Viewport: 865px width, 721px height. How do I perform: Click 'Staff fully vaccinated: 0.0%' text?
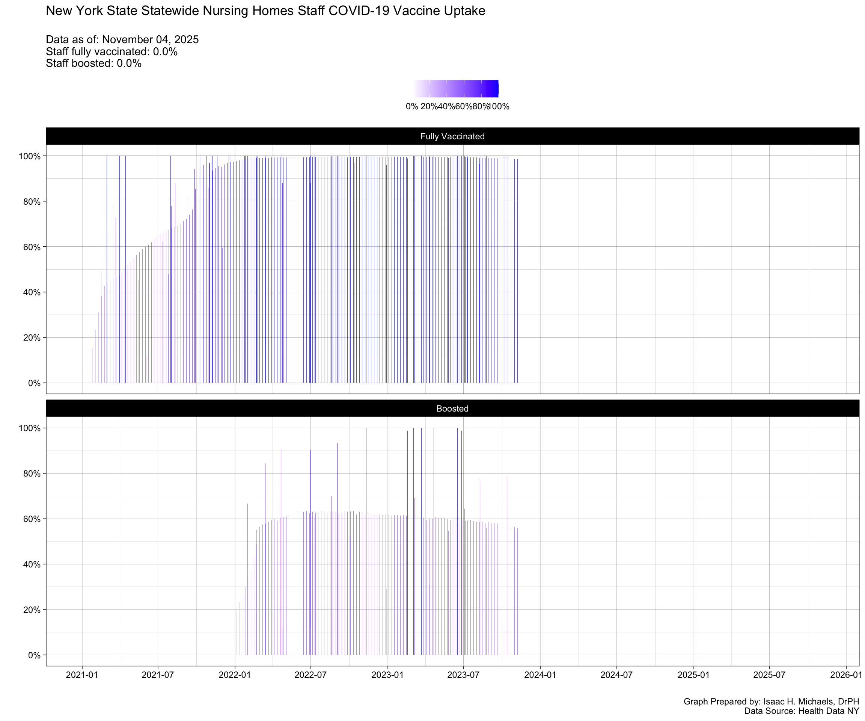pos(112,51)
